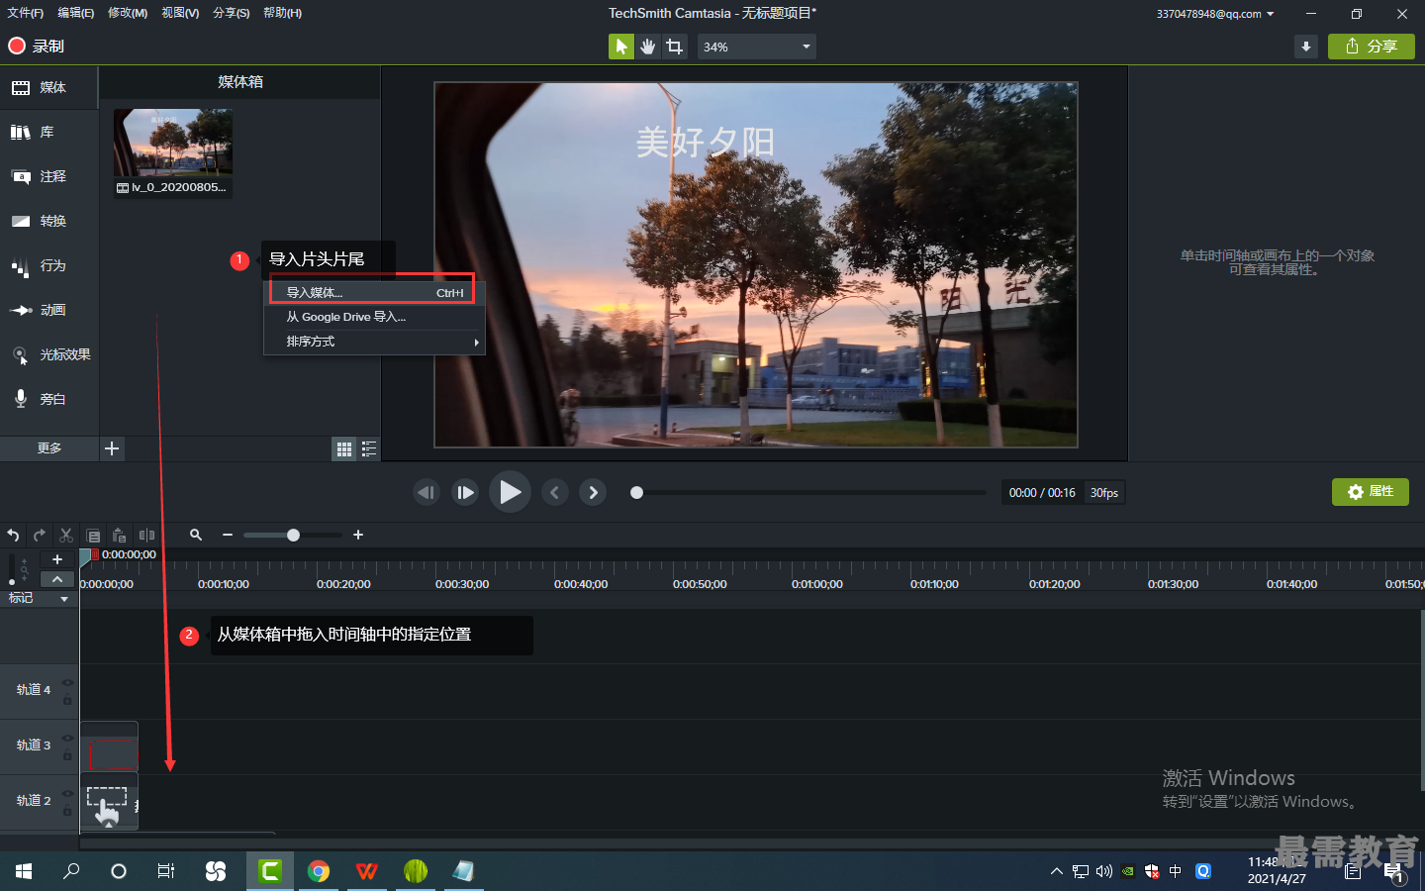Image resolution: width=1425 pixels, height=891 pixels.
Task: Toggle visibility eye of Track 4
Action: pyautogui.click(x=67, y=683)
